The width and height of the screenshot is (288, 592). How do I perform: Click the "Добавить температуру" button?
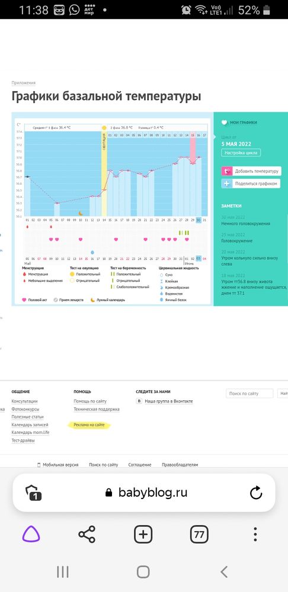tap(251, 171)
